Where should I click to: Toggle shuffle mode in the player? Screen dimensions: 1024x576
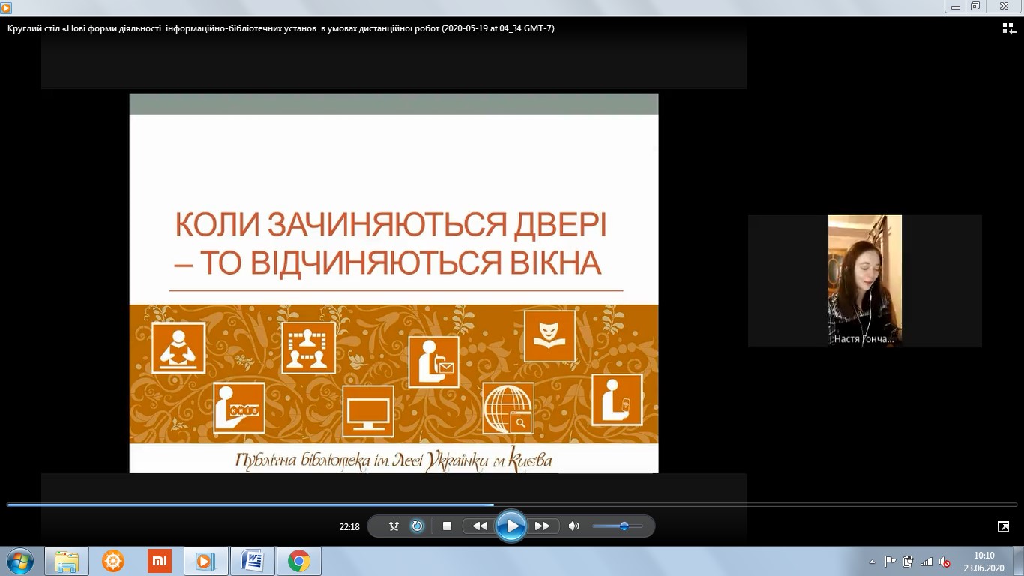(x=394, y=526)
